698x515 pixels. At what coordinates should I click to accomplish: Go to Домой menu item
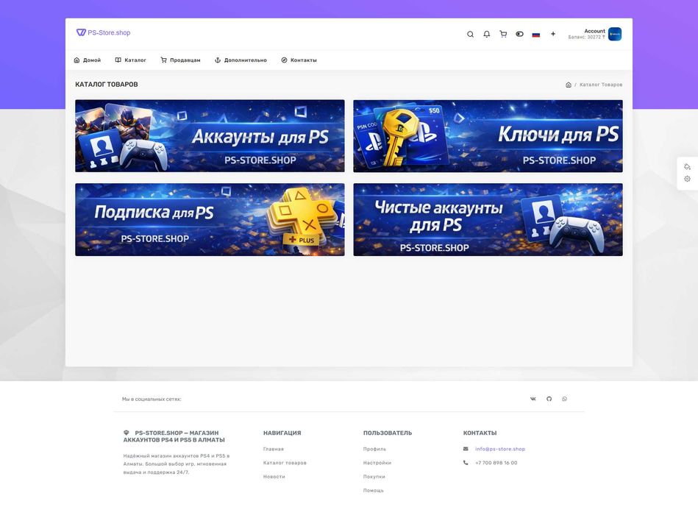[x=88, y=60]
